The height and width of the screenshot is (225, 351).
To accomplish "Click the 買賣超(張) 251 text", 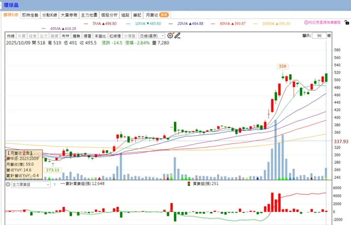I will click(x=205, y=184).
